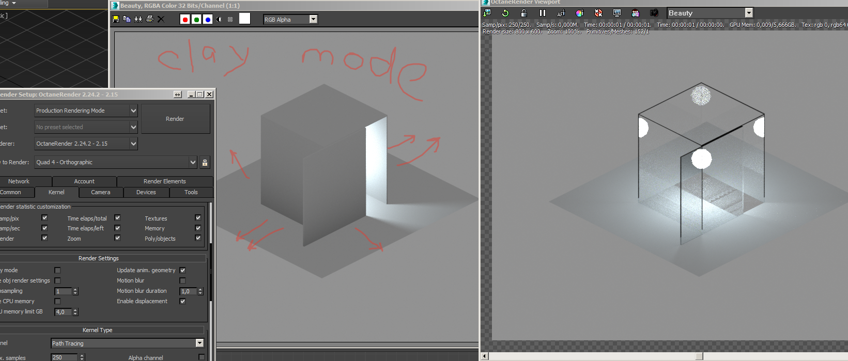This screenshot has width=848, height=361.
Task: Toggle monochrome display icon
Action: (x=230, y=20)
